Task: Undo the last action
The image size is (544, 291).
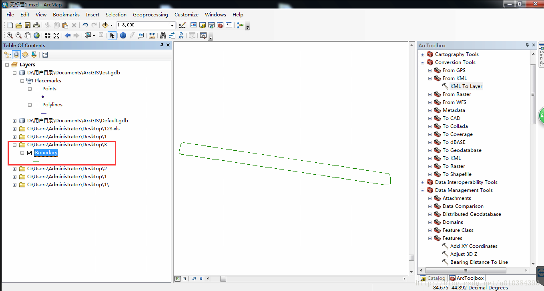Action: tap(85, 25)
